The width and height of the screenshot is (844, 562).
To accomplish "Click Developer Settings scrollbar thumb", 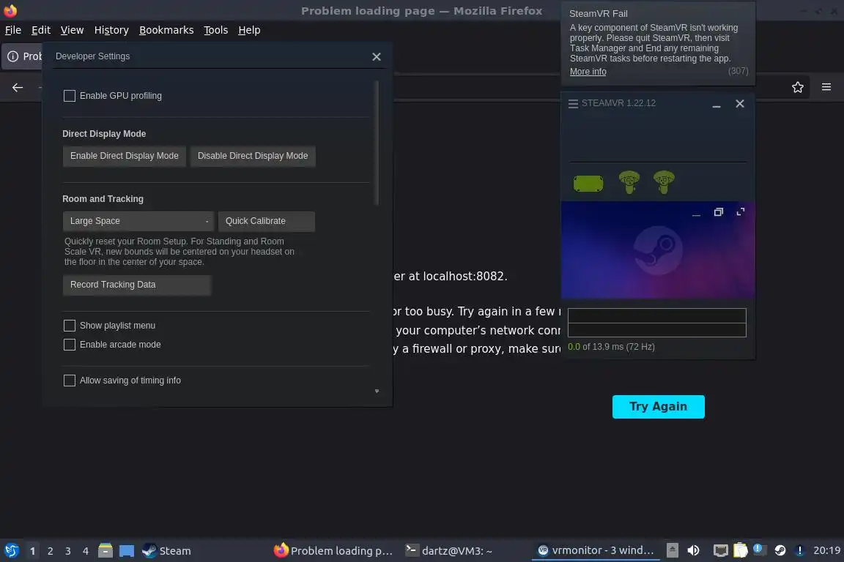I will click(x=377, y=143).
